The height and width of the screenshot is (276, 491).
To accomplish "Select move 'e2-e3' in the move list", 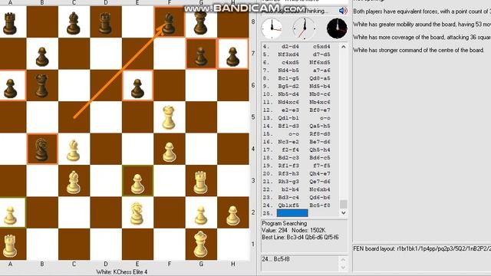I will 290,110.
